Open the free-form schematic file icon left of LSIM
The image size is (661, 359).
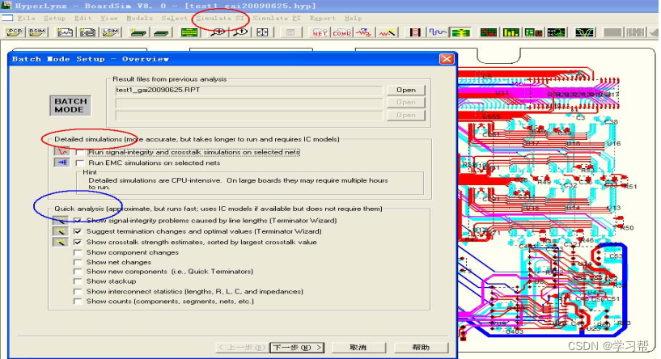click(65, 32)
